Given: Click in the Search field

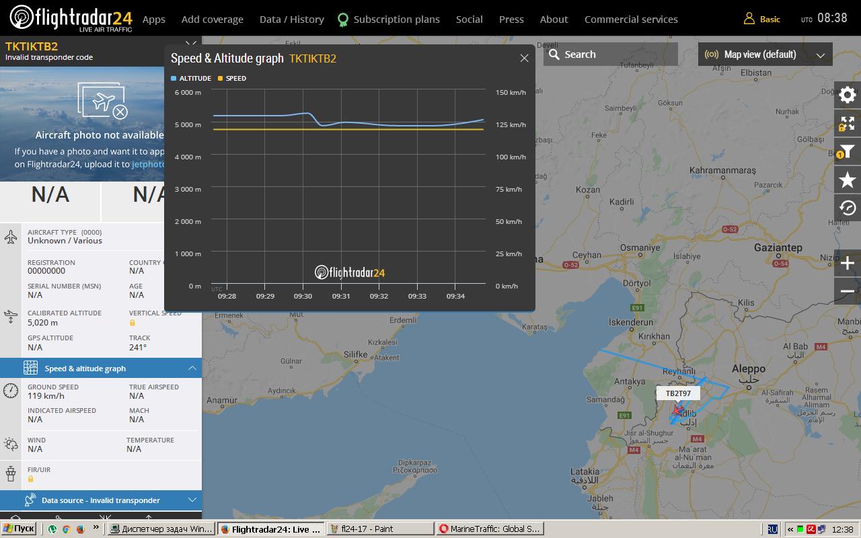Looking at the screenshot, I should (x=611, y=54).
